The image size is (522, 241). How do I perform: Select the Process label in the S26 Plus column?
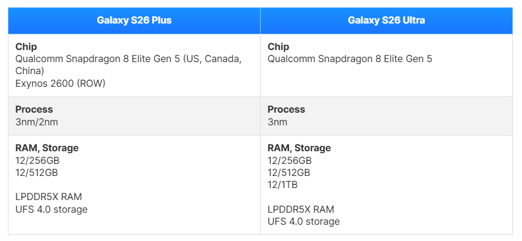(x=34, y=110)
